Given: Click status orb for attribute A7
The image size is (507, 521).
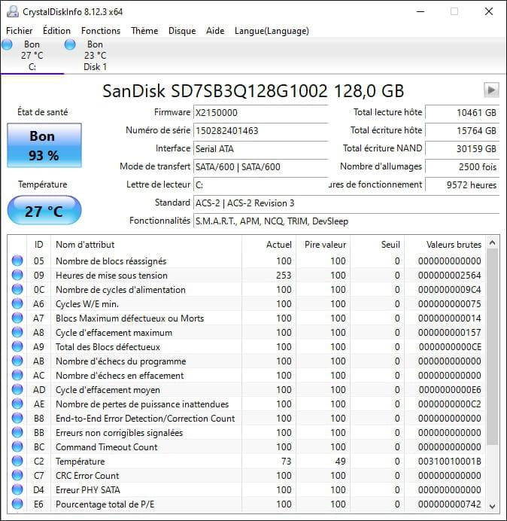Looking at the screenshot, I should point(17,318).
